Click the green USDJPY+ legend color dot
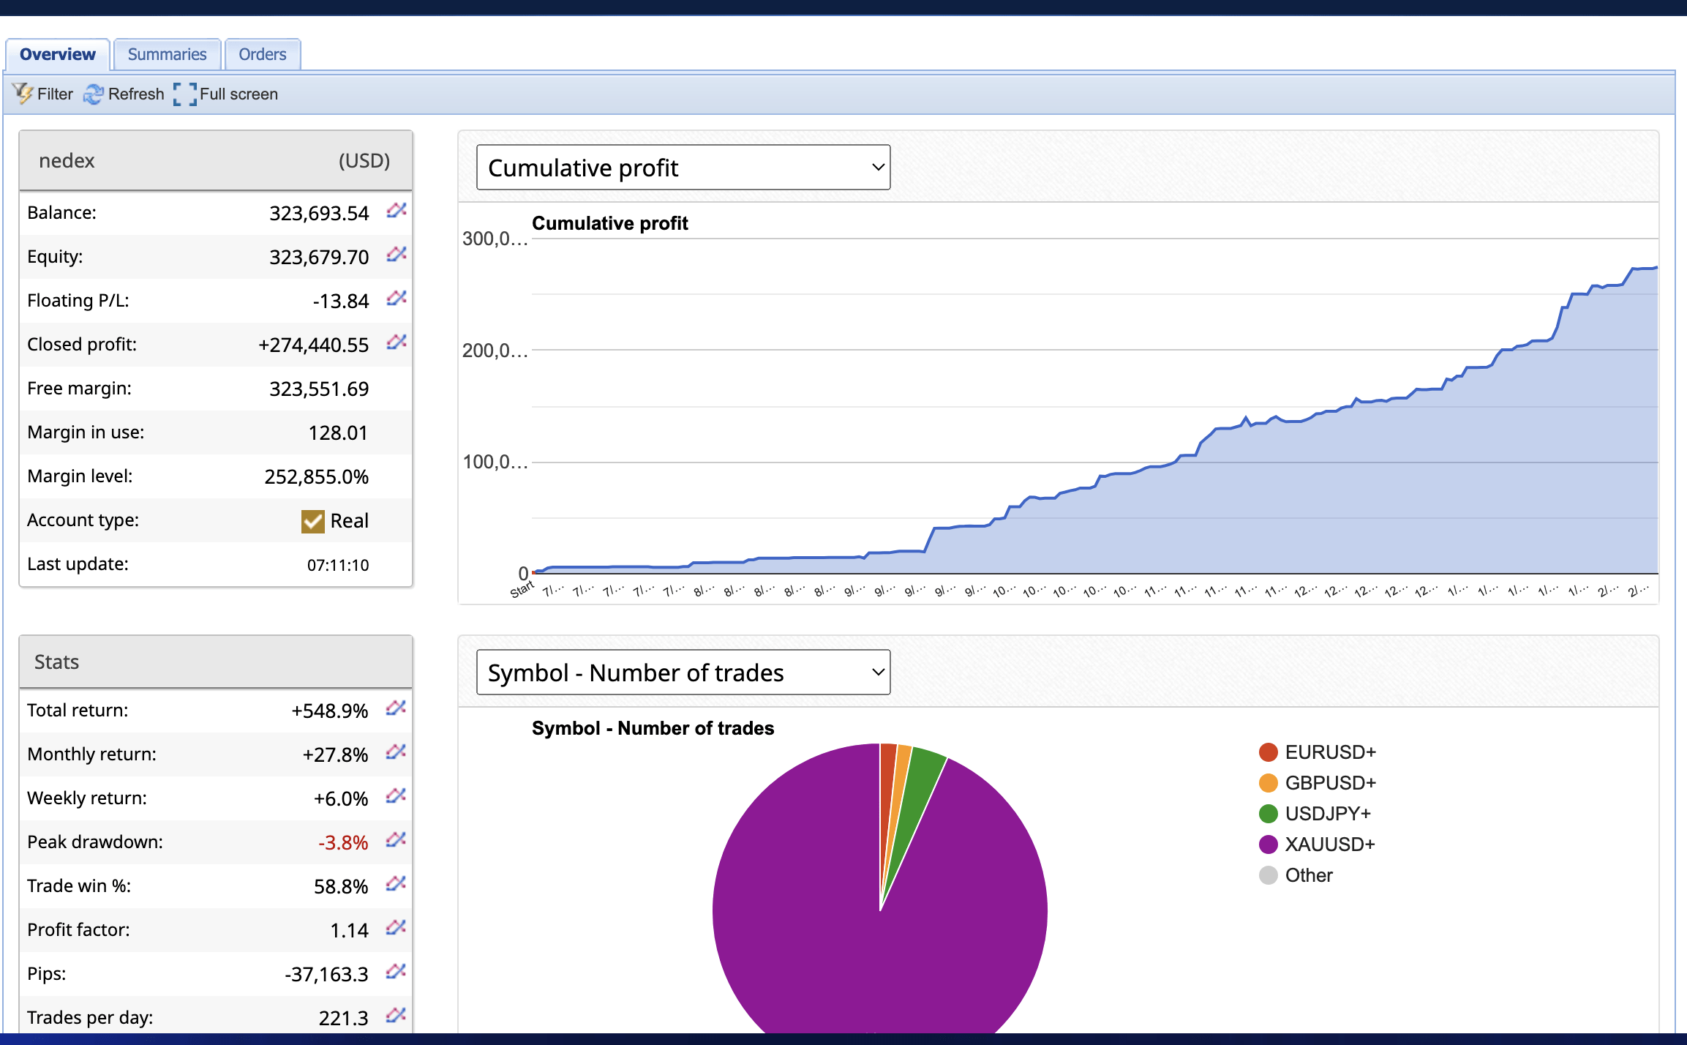This screenshot has height=1045, width=1687. tap(1268, 814)
